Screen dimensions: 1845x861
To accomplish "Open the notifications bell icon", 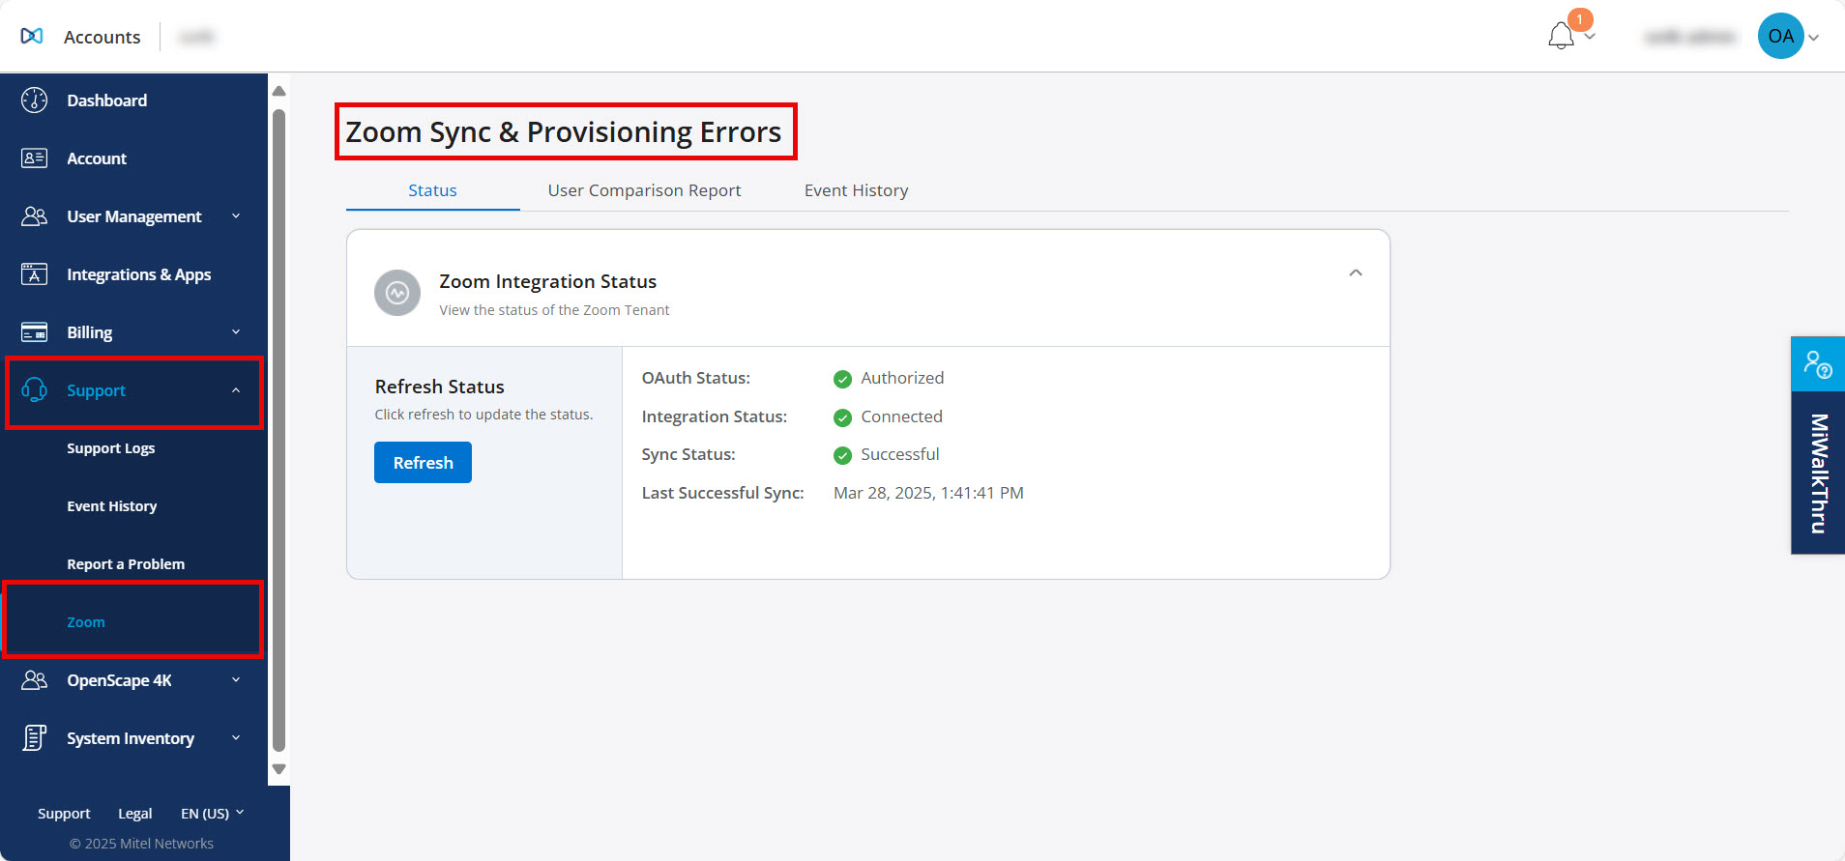I will click(1561, 37).
